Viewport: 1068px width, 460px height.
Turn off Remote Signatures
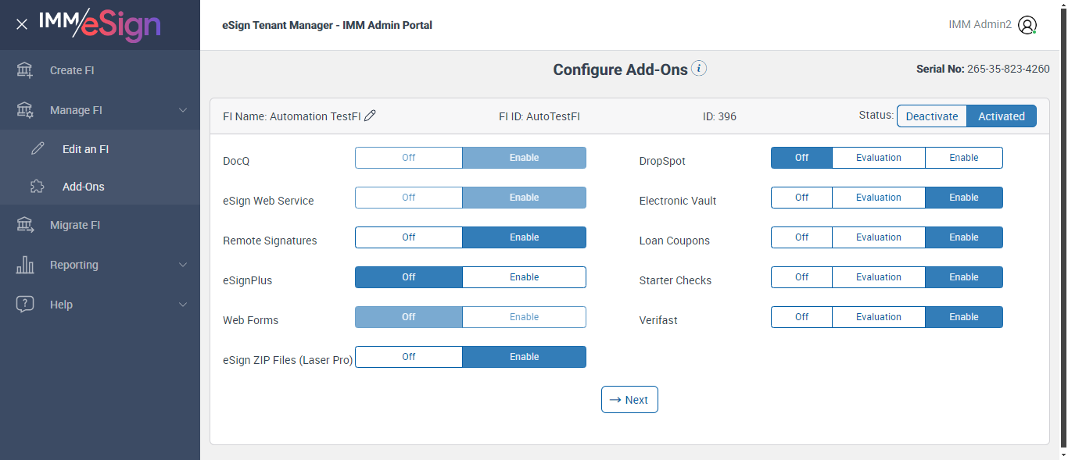[x=409, y=237]
